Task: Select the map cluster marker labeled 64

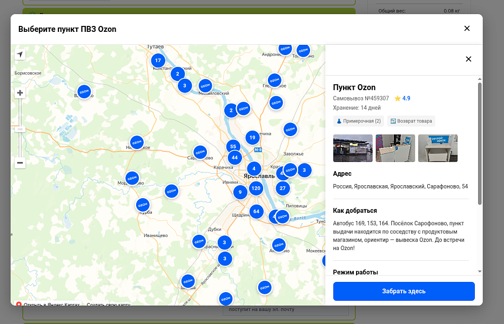Action: [x=256, y=212]
